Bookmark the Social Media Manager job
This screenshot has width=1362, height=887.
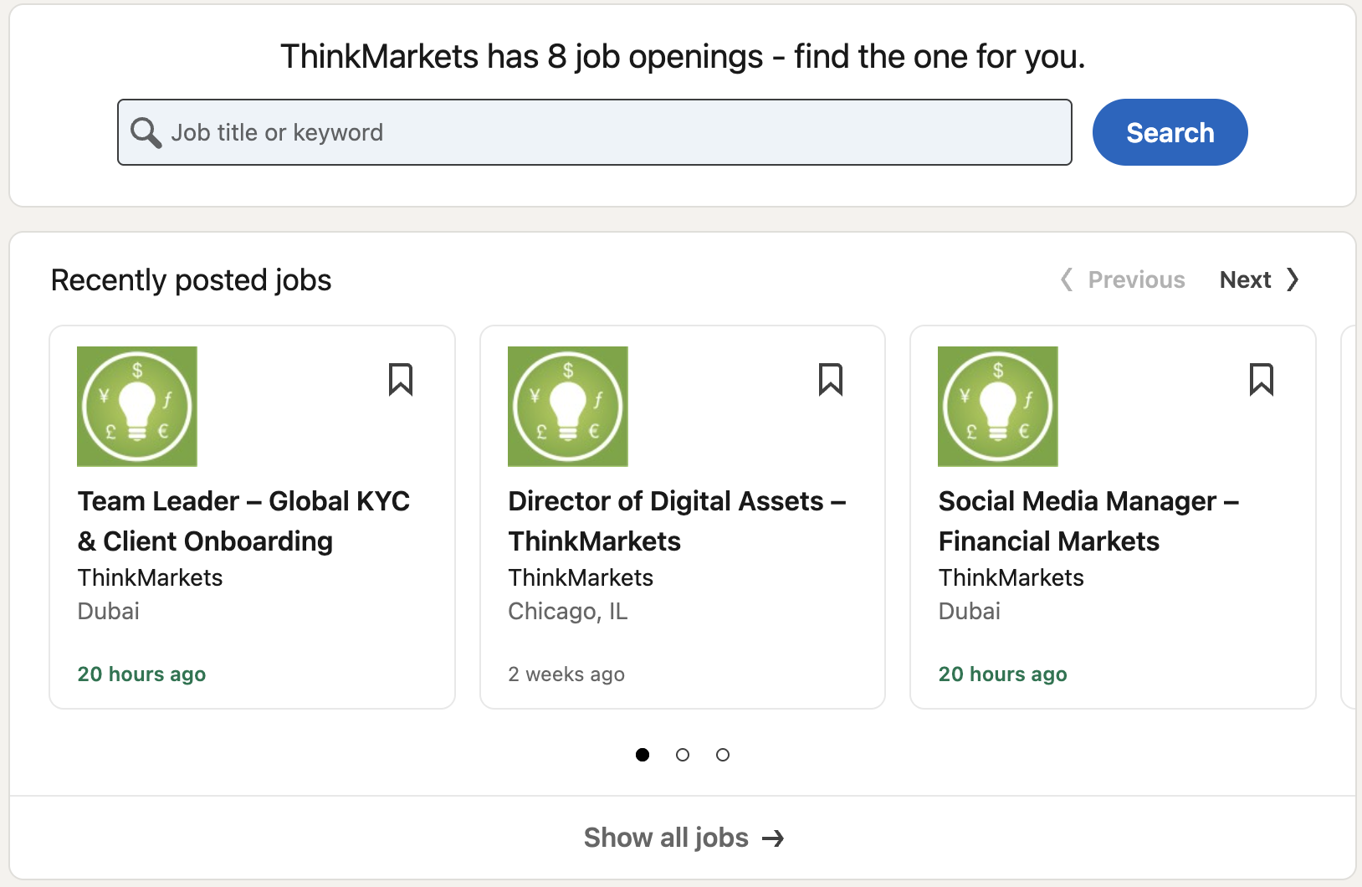(x=1261, y=379)
